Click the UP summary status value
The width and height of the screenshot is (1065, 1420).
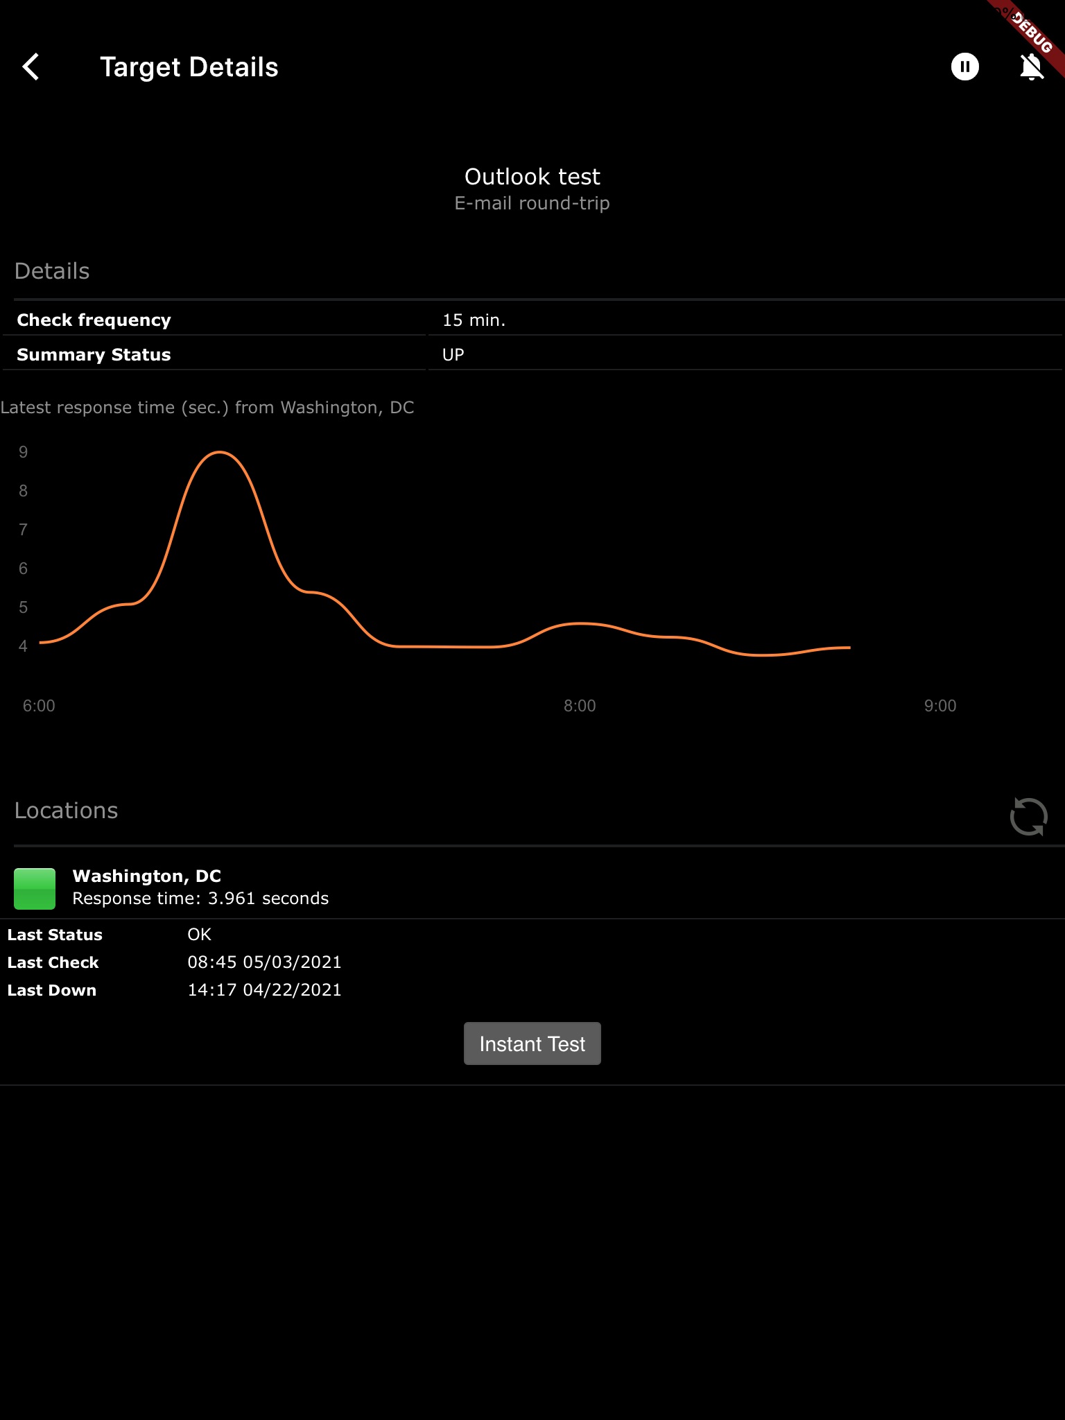point(453,354)
